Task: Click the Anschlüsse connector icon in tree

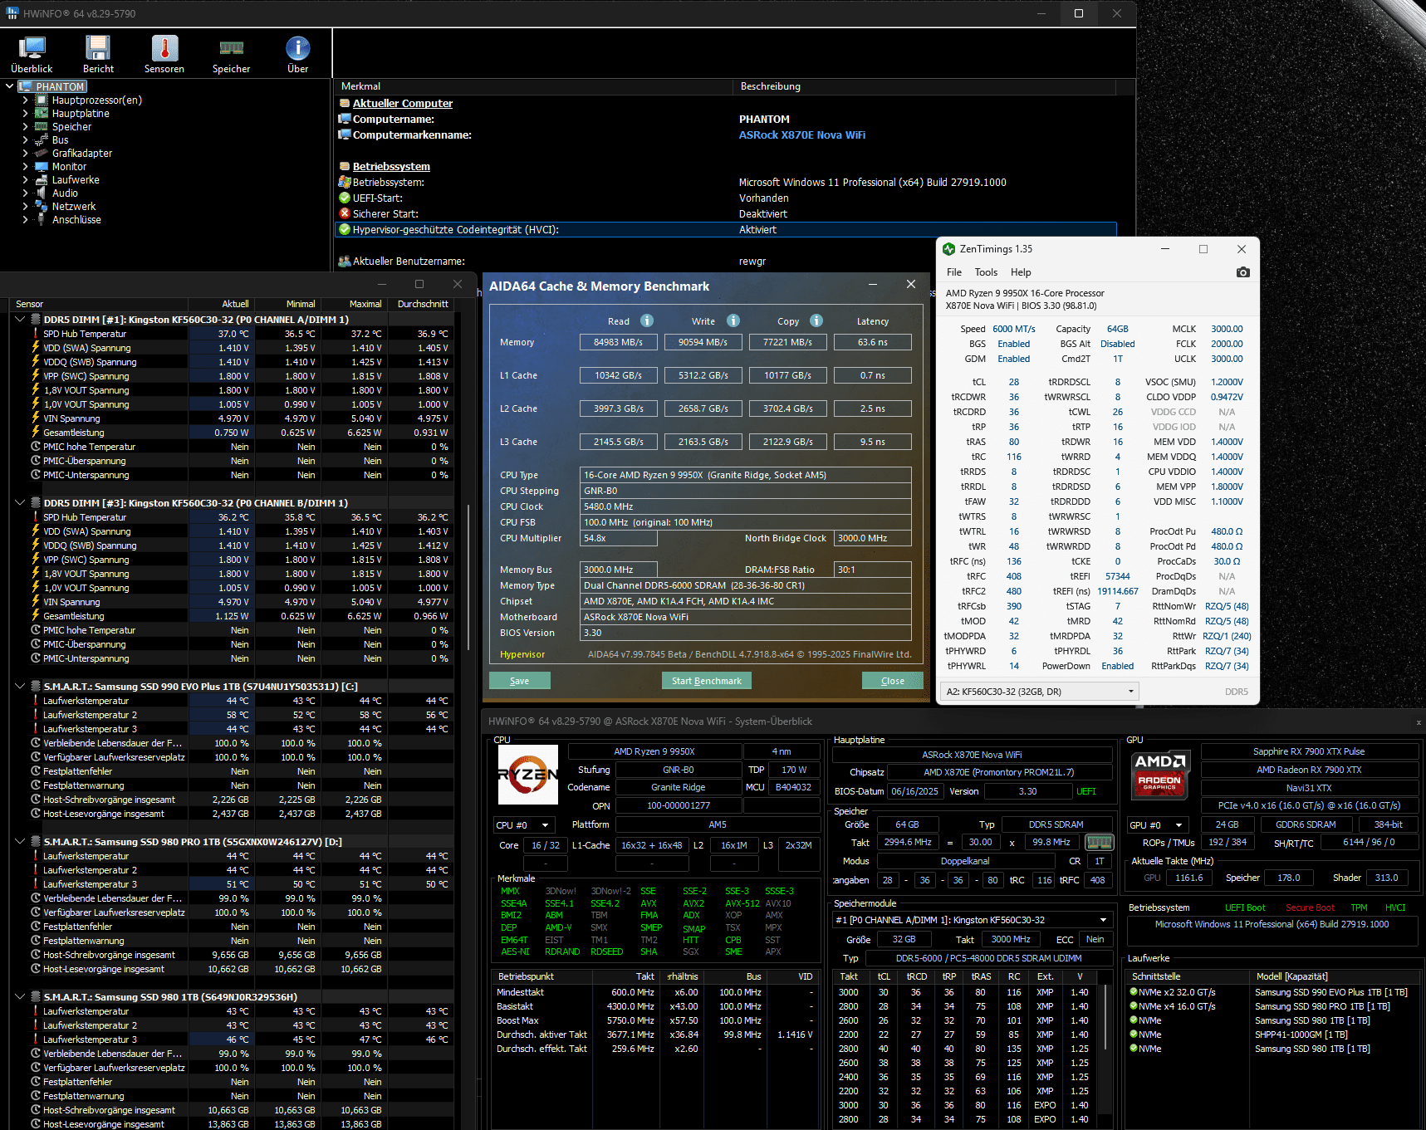Action: click(42, 220)
